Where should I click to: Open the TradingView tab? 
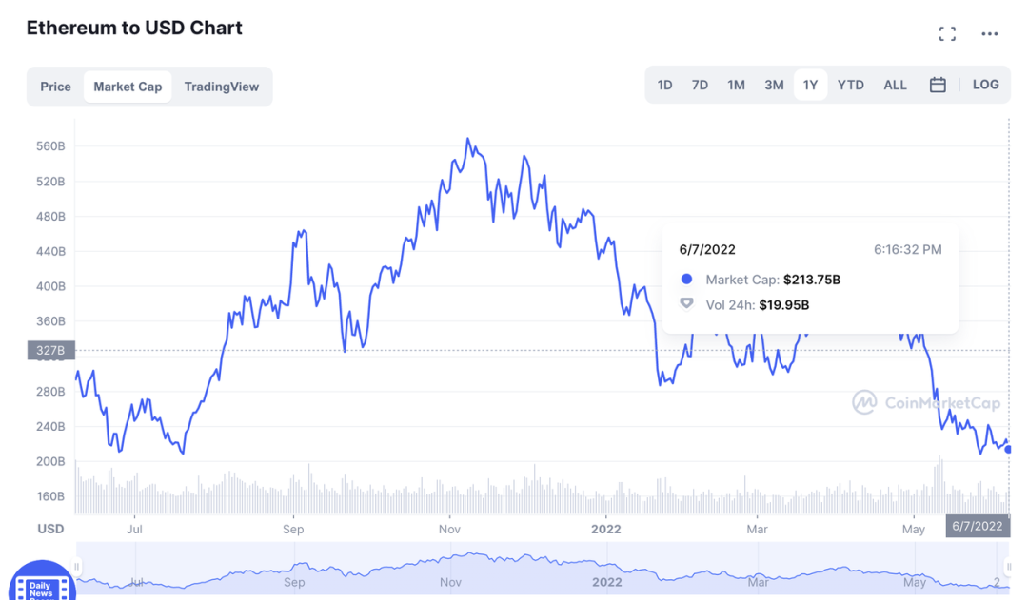coord(221,87)
